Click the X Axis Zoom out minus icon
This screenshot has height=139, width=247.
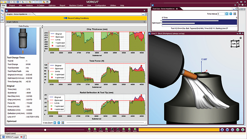point(59,123)
